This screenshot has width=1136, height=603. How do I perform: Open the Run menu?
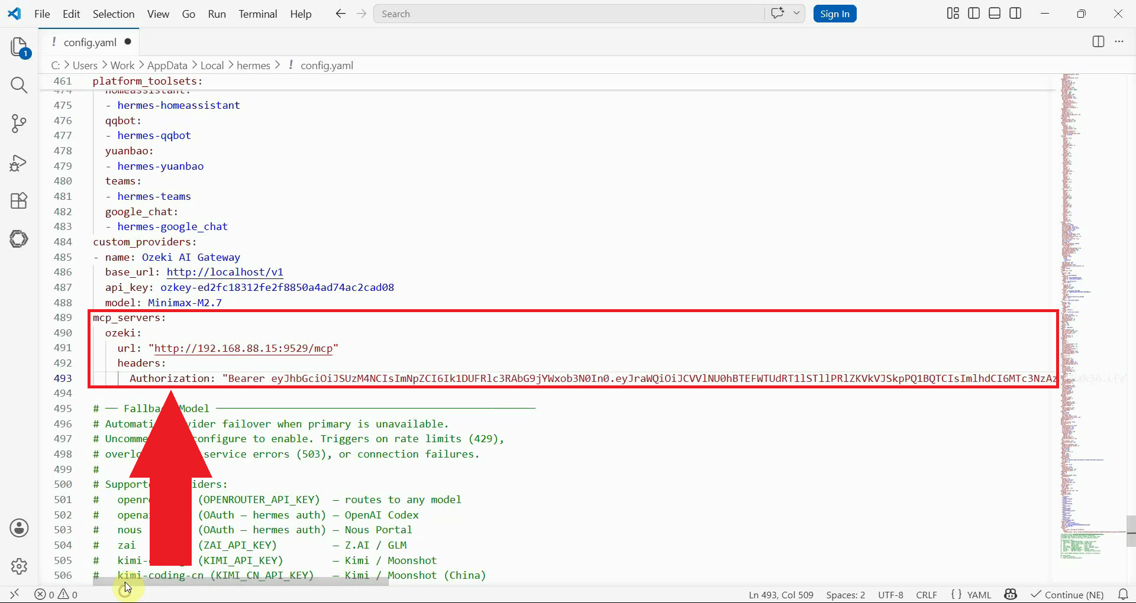click(x=217, y=14)
